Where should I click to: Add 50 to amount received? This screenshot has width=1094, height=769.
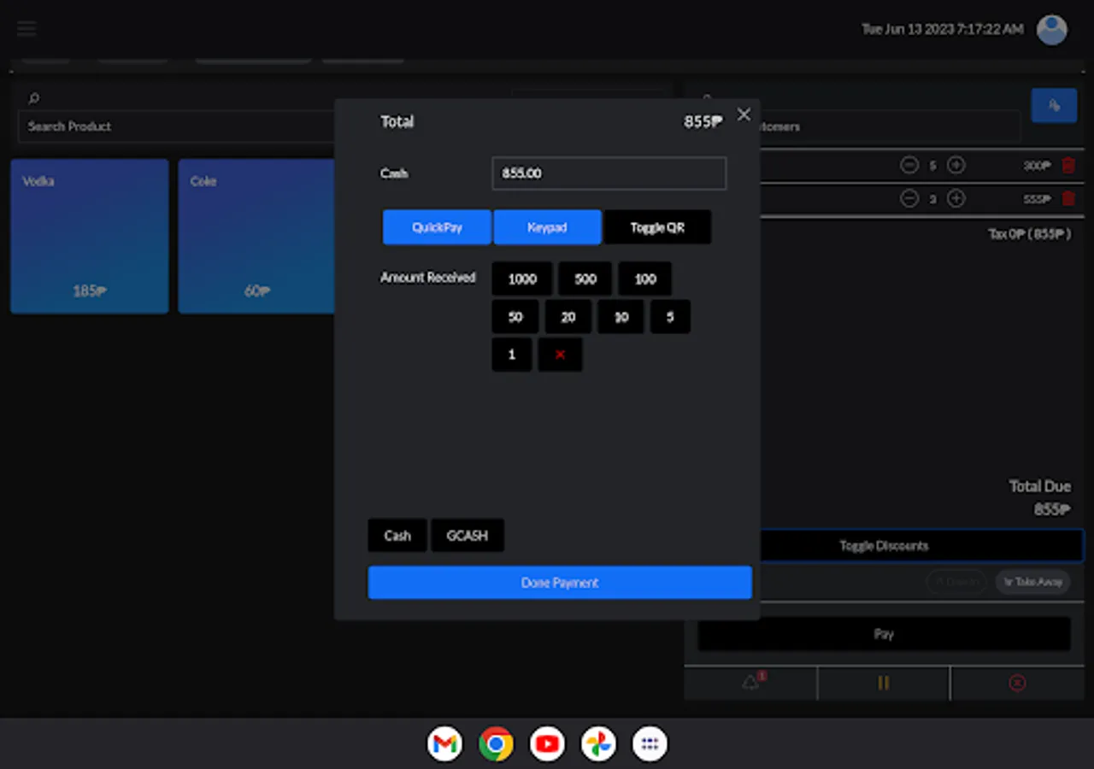[515, 317]
